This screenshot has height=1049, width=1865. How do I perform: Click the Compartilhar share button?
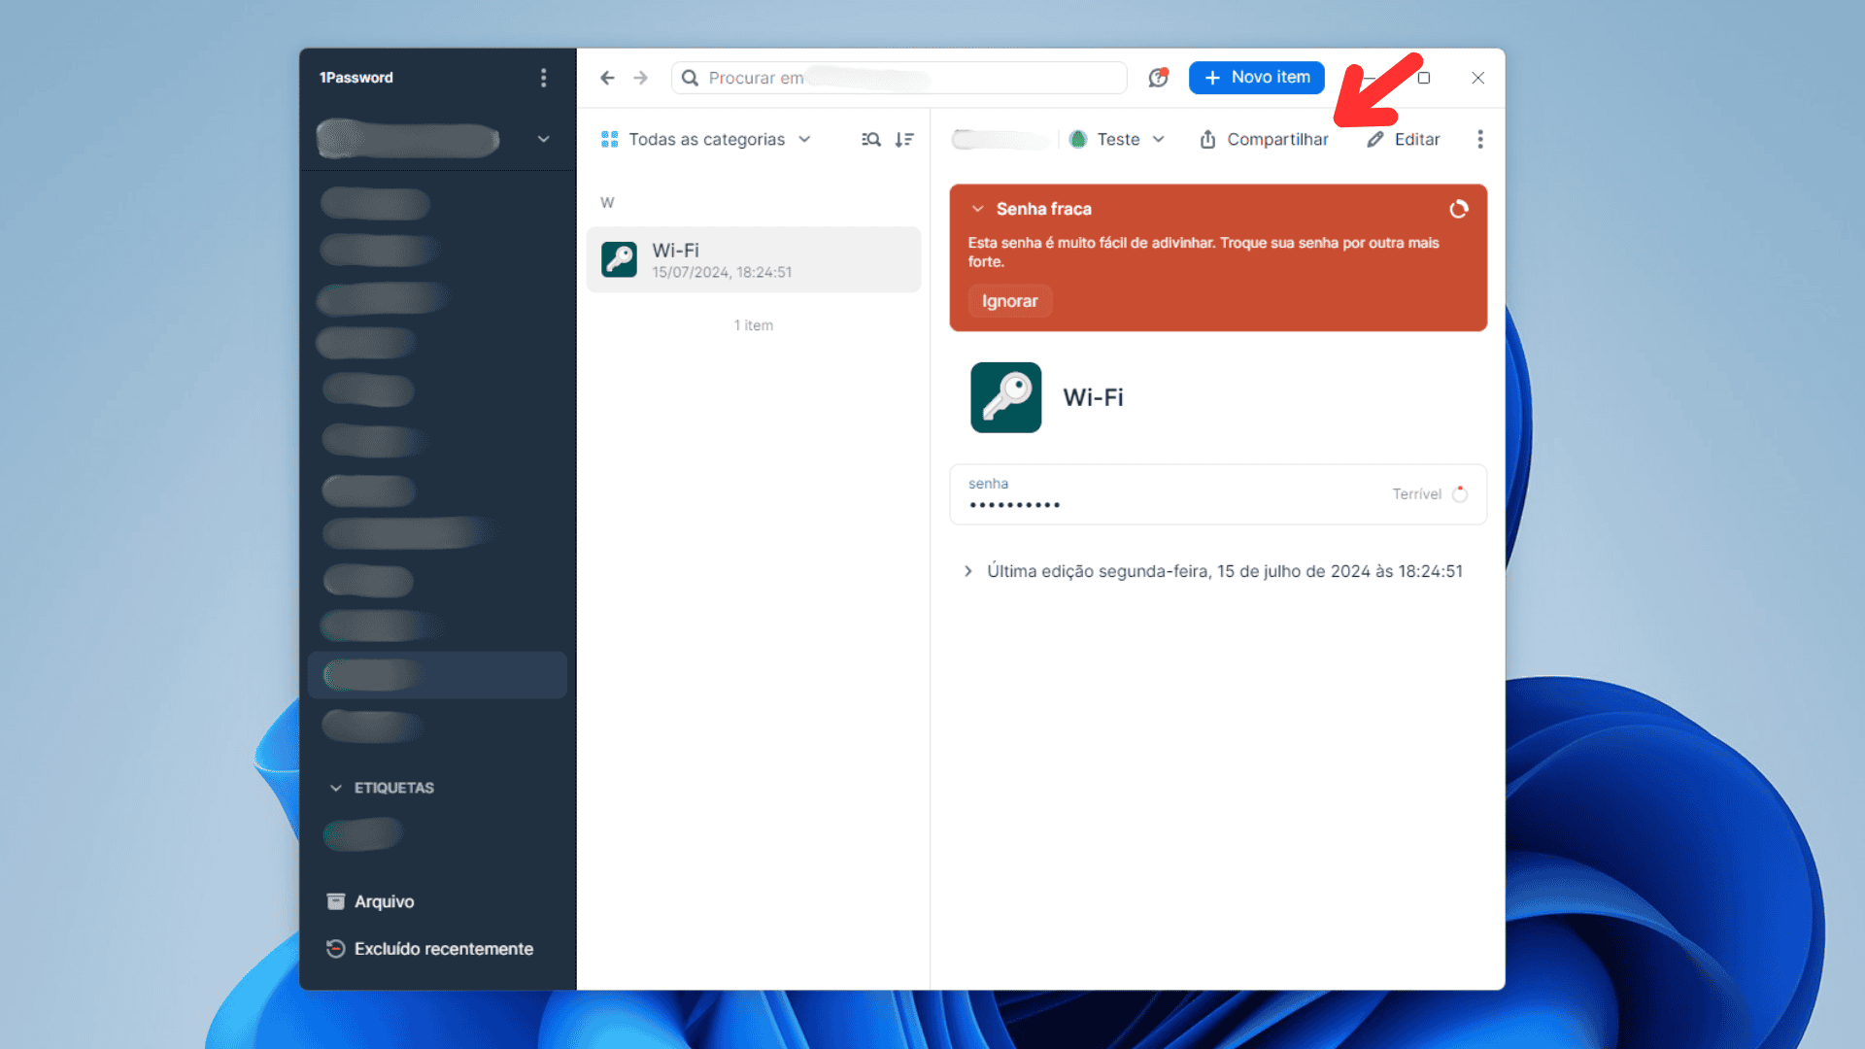(x=1264, y=139)
